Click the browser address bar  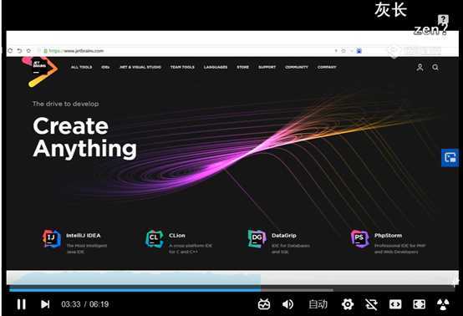(189, 51)
